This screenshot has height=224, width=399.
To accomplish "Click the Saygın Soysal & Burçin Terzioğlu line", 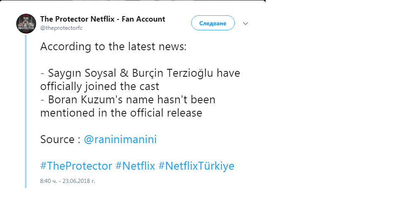I will pyautogui.click(x=140, y=73).
